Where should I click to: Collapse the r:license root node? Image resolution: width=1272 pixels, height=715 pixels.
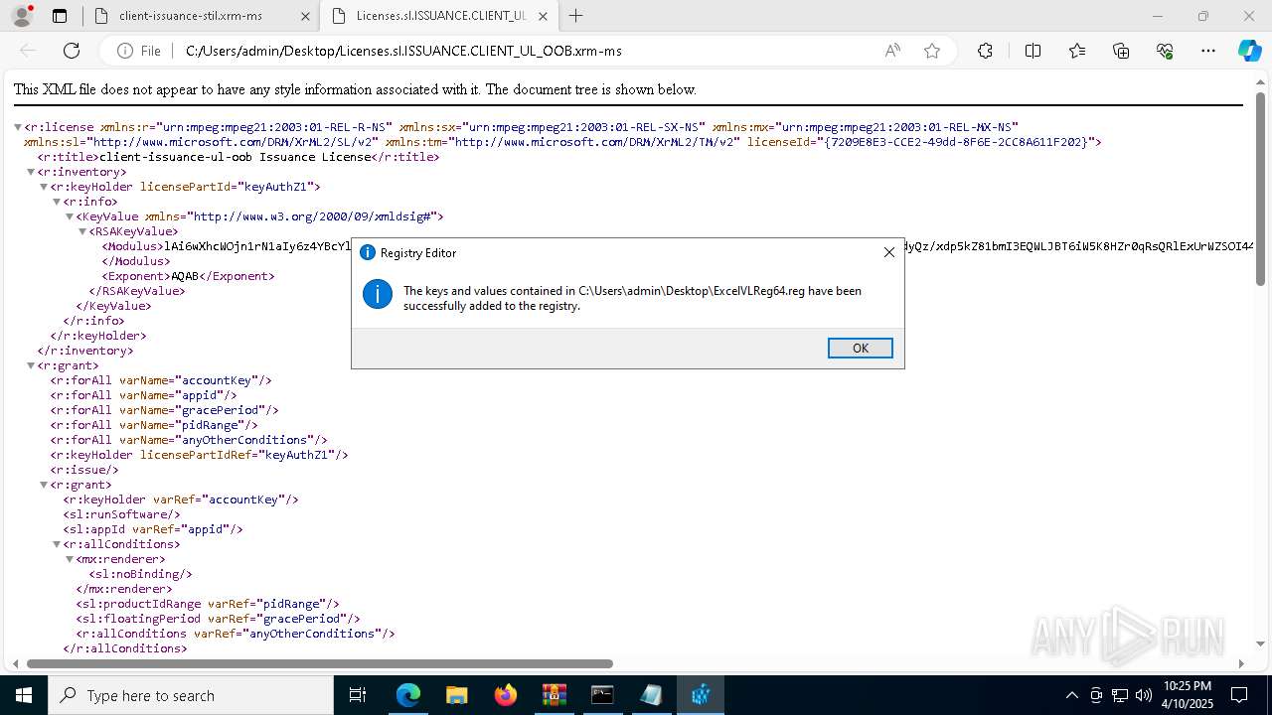tap(18, 127)
